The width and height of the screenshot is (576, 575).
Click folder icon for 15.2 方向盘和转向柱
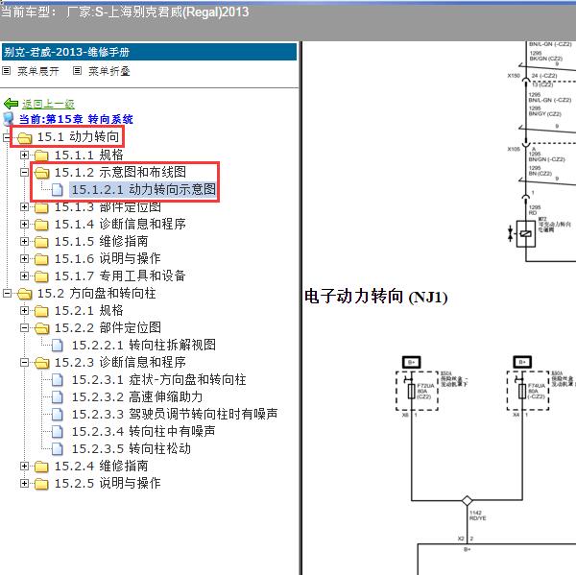25,294
